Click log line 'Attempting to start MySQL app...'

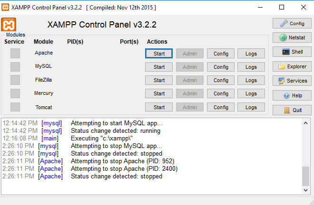117,123
